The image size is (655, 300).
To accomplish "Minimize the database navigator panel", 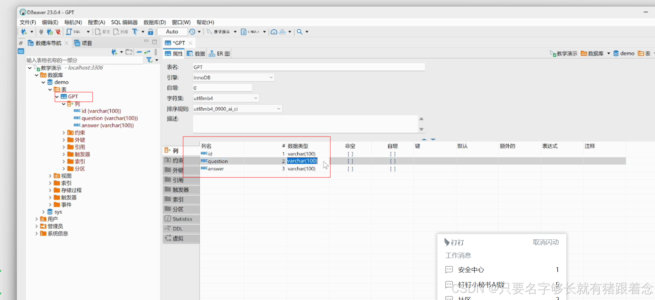I will pyautogui.click(x=146, y=41).
